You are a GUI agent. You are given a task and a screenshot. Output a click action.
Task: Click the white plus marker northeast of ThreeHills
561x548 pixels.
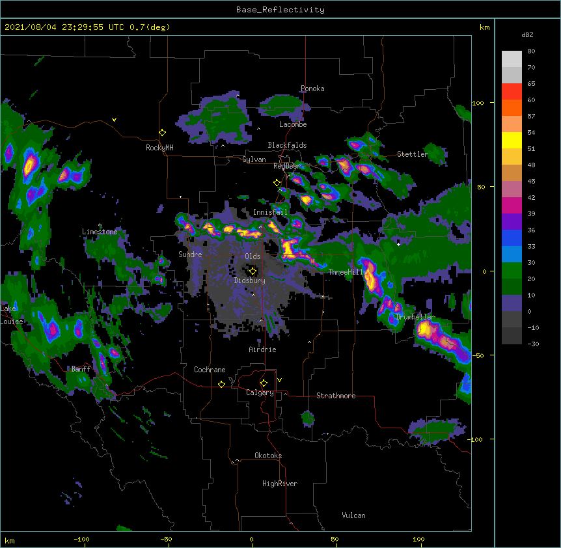click(x=398, y=244)
